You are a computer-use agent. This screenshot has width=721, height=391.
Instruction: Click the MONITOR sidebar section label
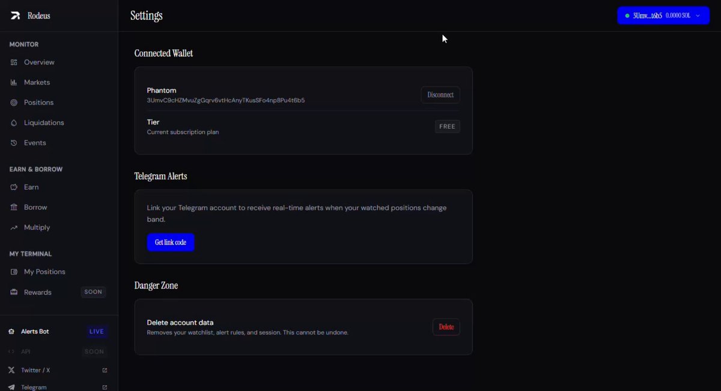(24, 44)
